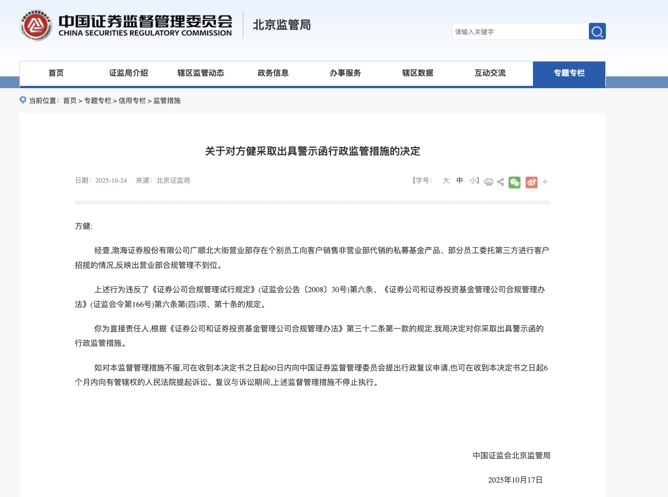Viewport: 668px width, 497px height.
Task: Switch to the 专题专栏 tab
Action: point(568,73)
